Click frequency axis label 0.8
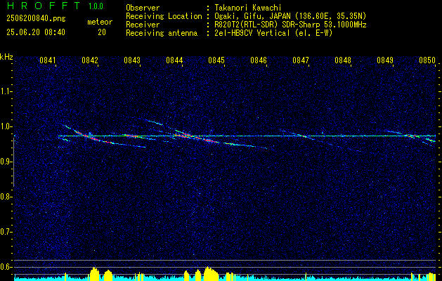 [x=6, y=197]
